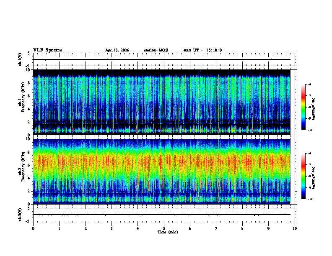The width and height of the screenshot is (332, 256).
Task: Click the ch.2 colorbar "log(PSD)" unit label
Action: (x=314, y=178)
